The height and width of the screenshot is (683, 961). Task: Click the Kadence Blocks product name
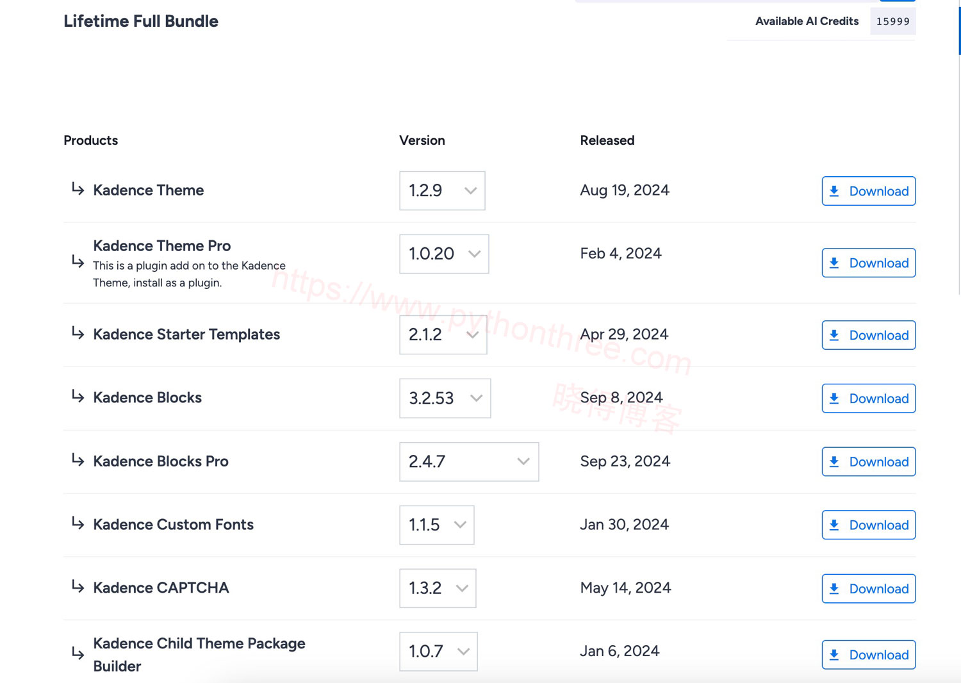tap(147, 398)
